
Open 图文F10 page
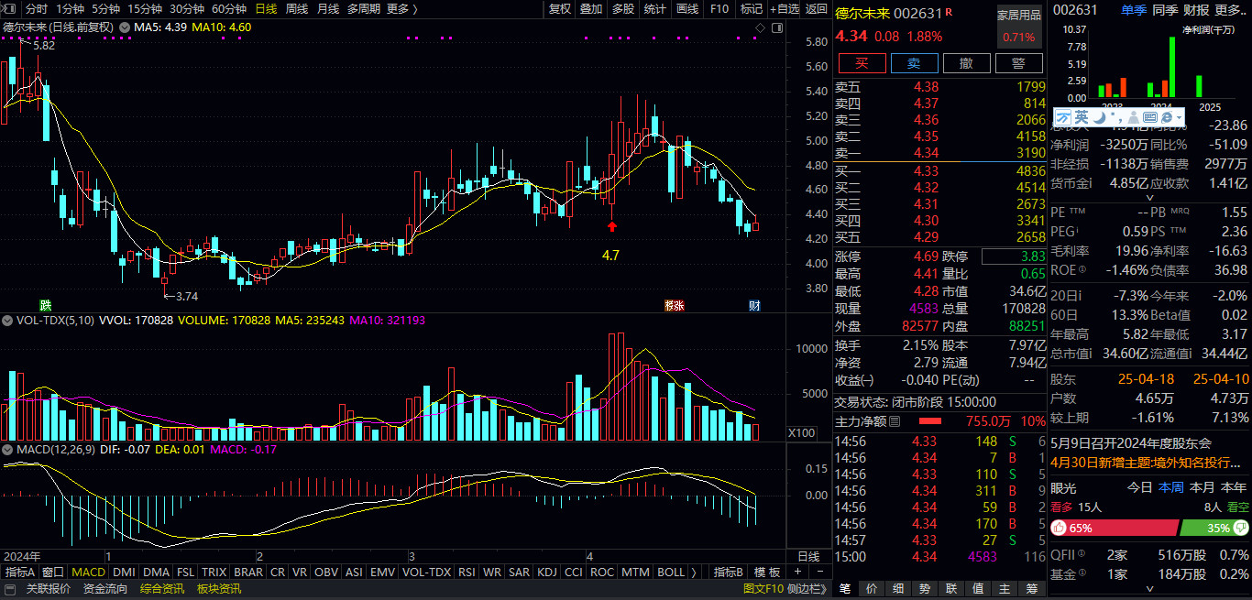pyautogui.click(x=763, y=589)
